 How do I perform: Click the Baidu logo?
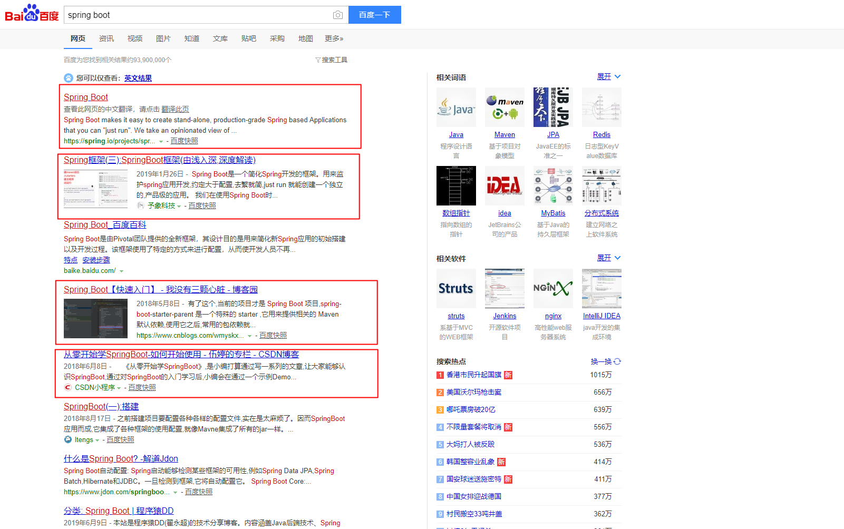32,13
